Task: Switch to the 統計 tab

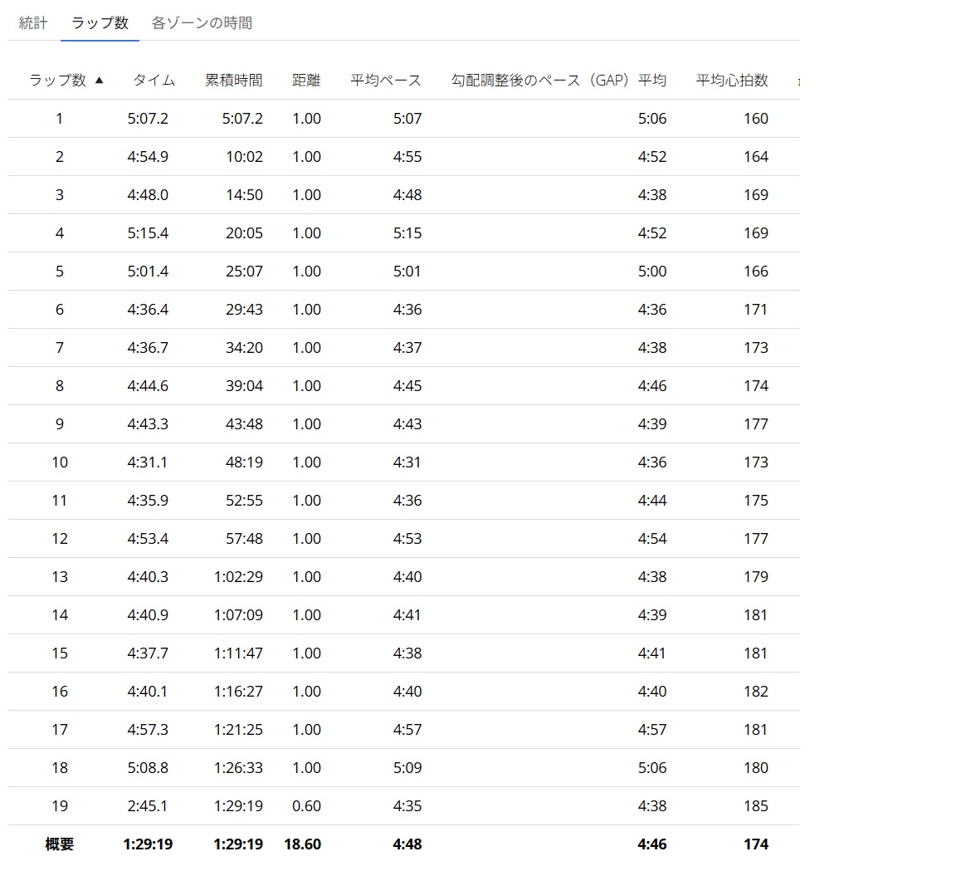Action: pos(33,23)
